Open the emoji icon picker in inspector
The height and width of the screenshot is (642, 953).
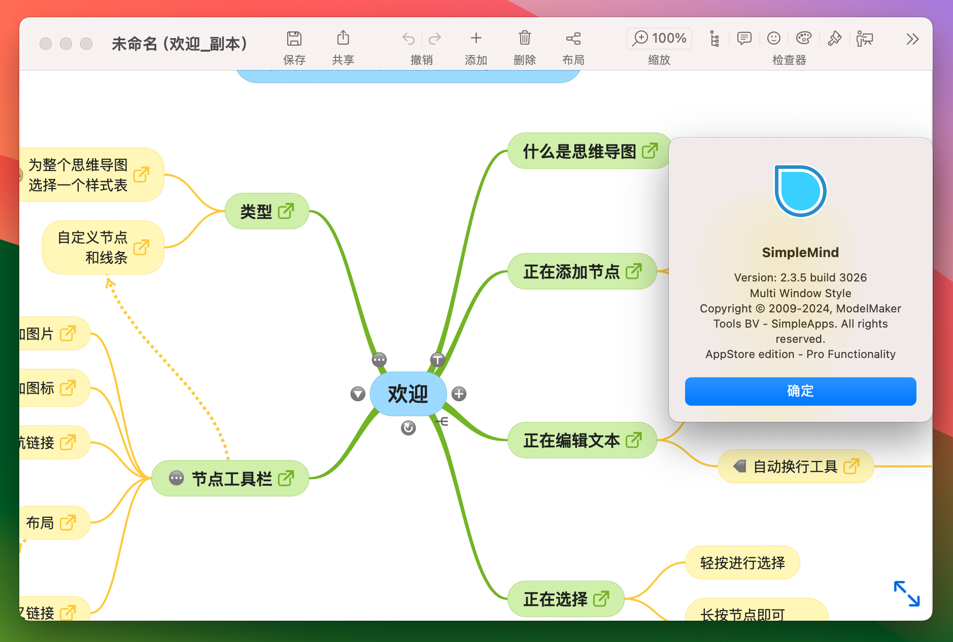773,39
